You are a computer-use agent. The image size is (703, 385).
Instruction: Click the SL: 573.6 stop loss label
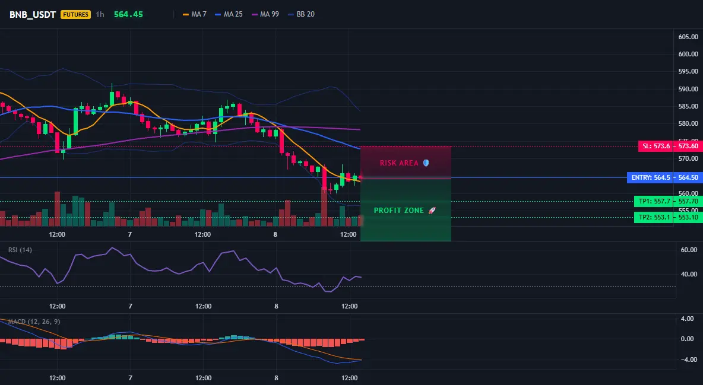point(656,146)
